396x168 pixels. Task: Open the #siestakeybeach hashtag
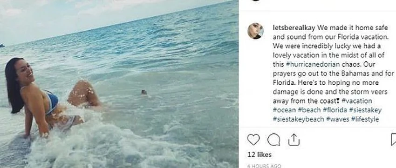tap(299, 119)
